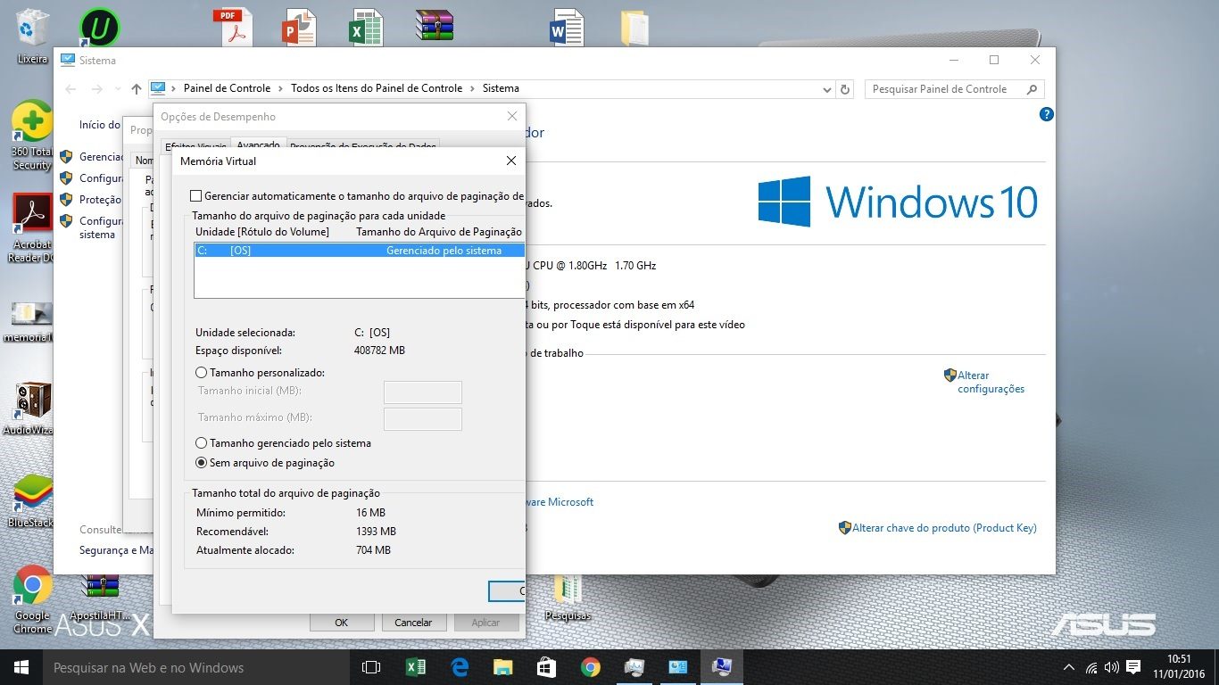This screenshot has height=685, width=1219.
Task: Open the Wi-Fi network tray icon
Action: (1090, 667)
